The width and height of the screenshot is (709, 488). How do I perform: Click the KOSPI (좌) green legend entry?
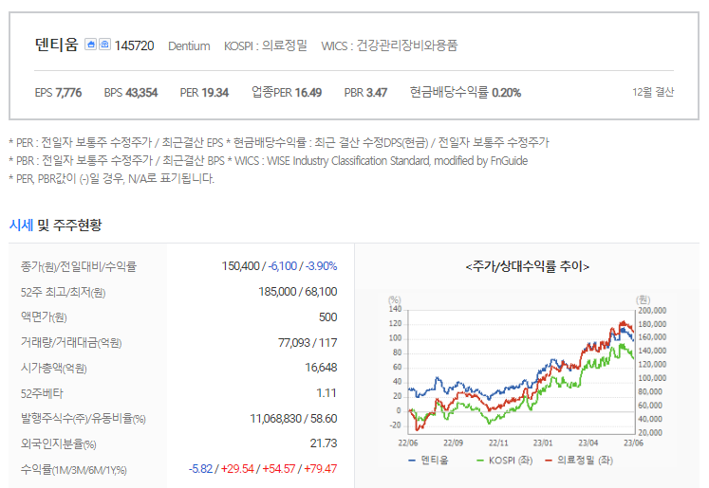[x=505, y=461]
